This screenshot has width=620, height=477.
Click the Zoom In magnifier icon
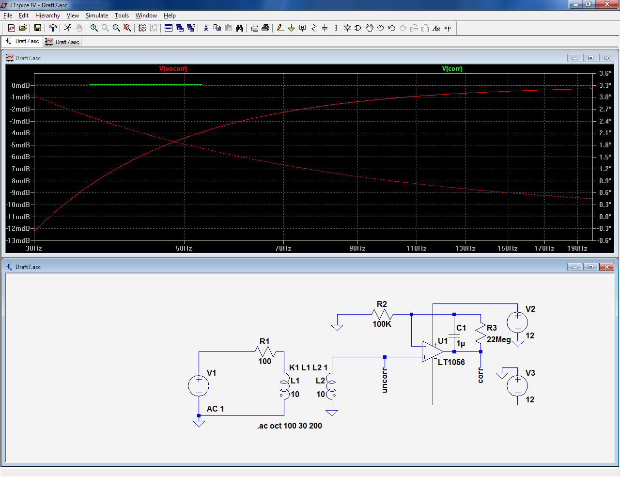click(94, 28)
